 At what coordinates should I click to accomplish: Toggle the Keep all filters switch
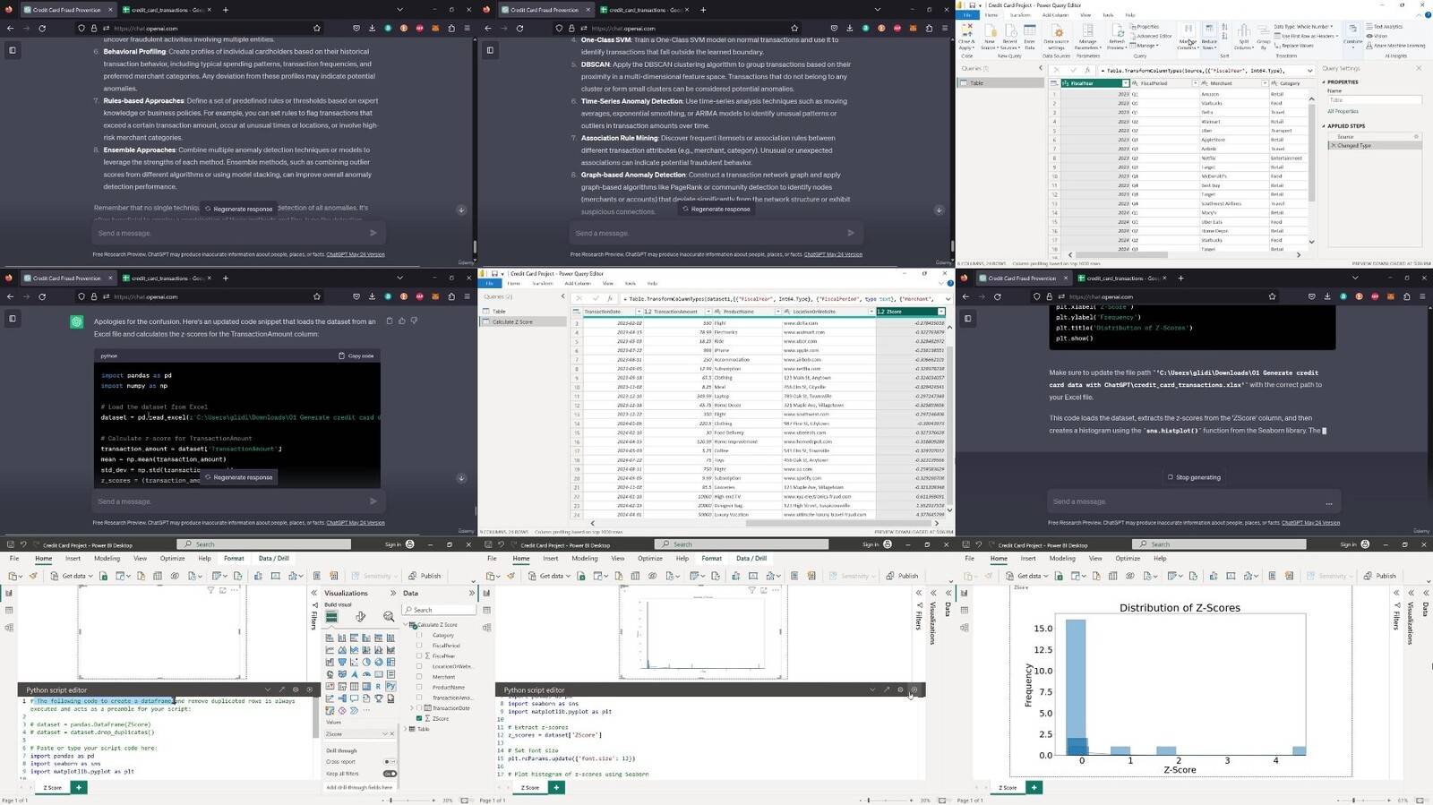(390, 774)
